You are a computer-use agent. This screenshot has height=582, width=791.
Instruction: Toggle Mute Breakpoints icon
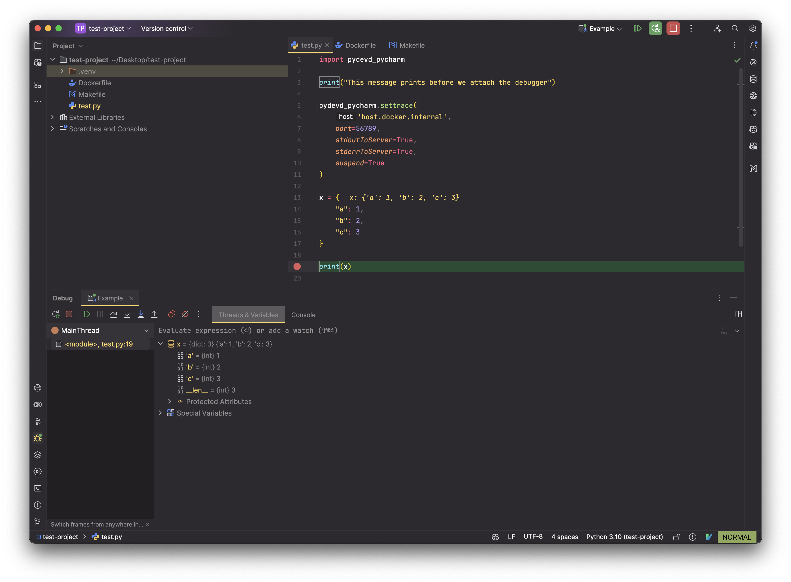[x=185, y=314]
